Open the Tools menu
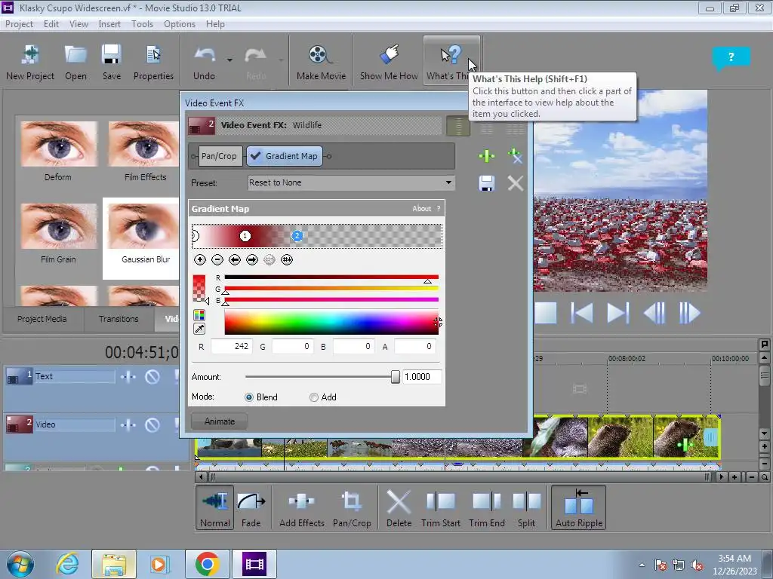 (142, 23)
